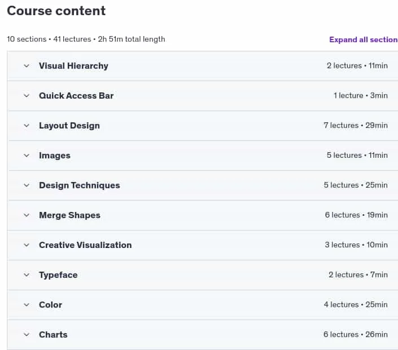Select the Charts section title
The height and width of the screenshot is (350, 398).
click(x=53, y=335)
